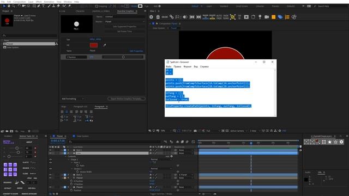
Task: Click ABOUT in Motion Tools panel
Action: point(29,142)
